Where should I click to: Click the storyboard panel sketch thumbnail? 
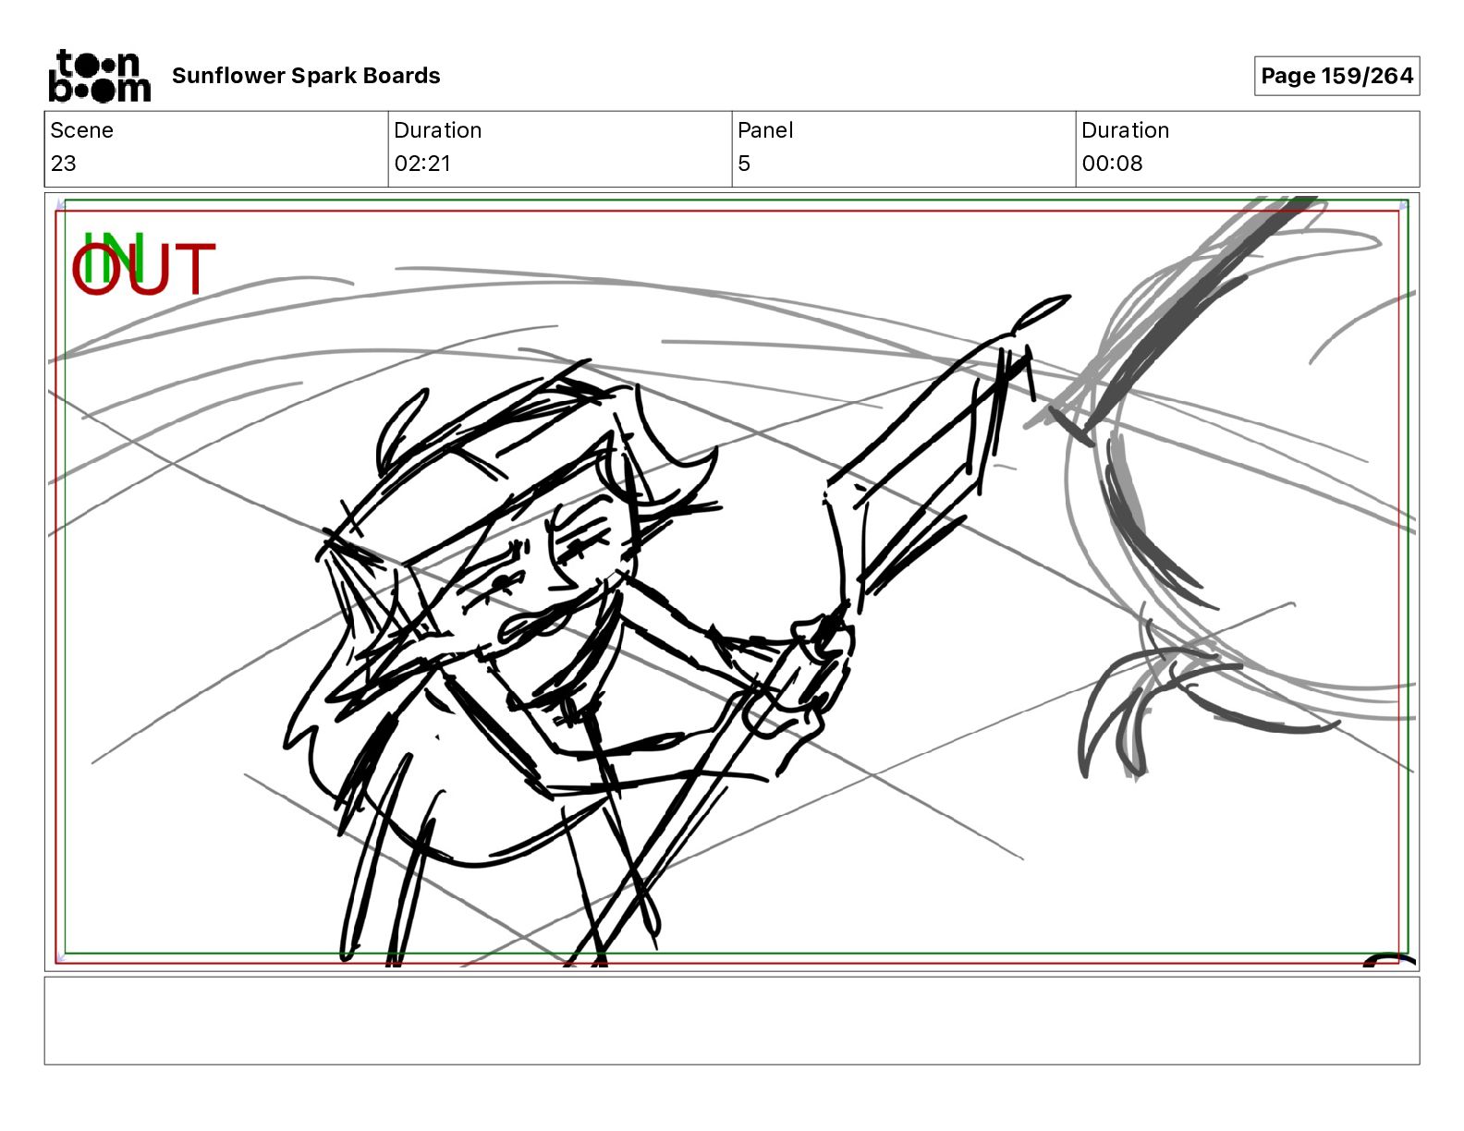point(732,582)
